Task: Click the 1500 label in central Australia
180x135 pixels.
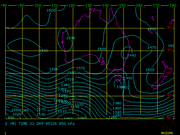Action: tap(102, 49)
